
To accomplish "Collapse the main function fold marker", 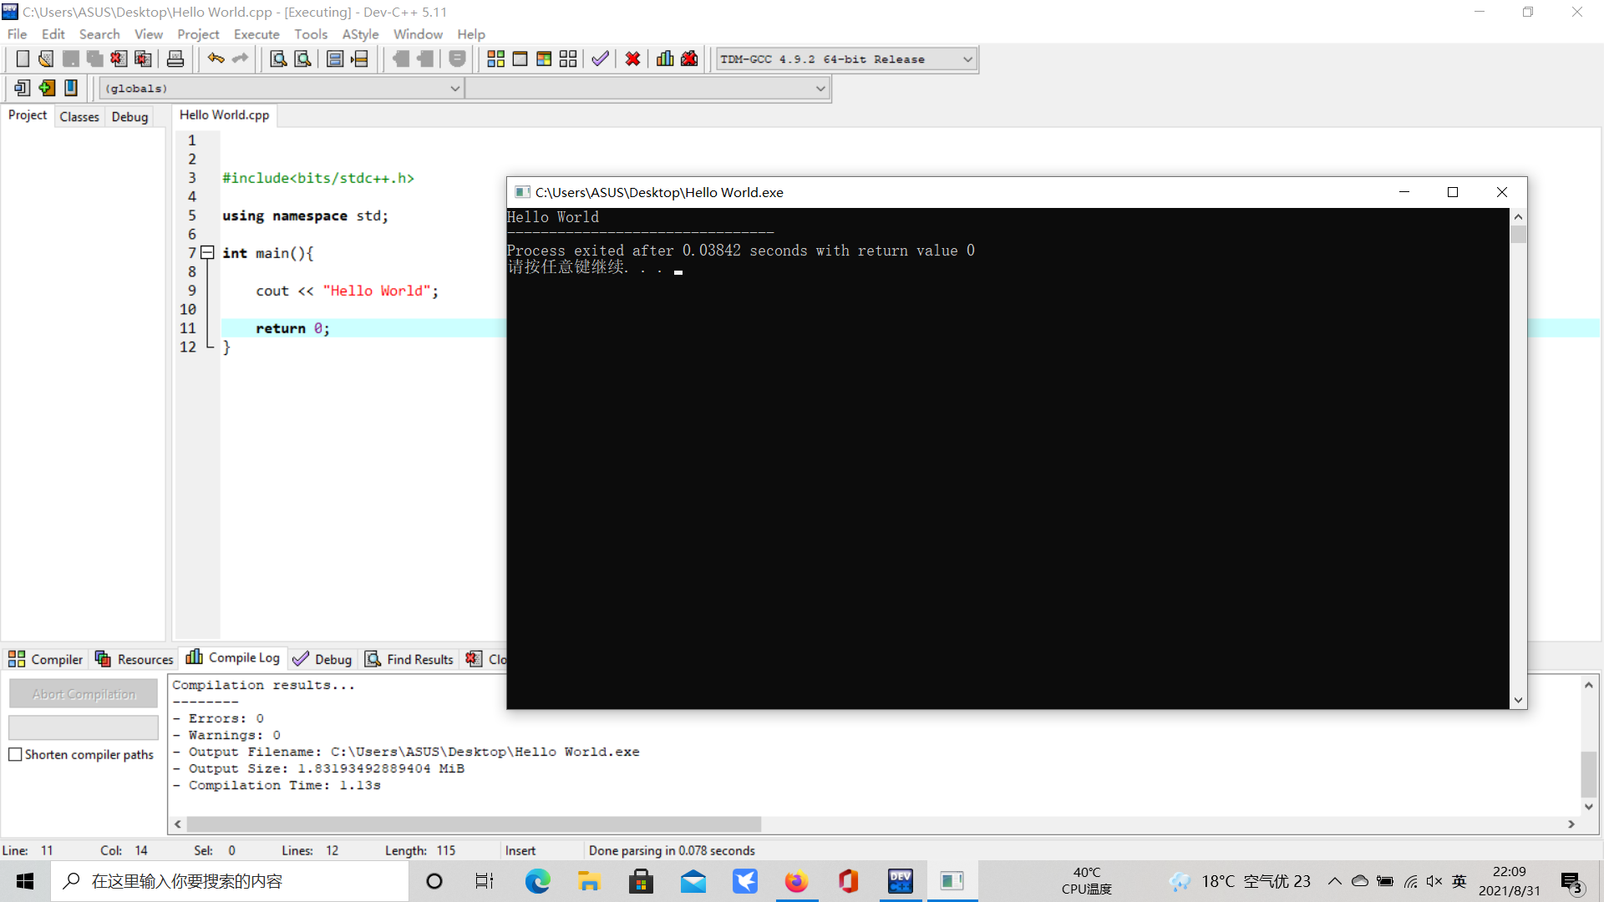I will [208, 252].
